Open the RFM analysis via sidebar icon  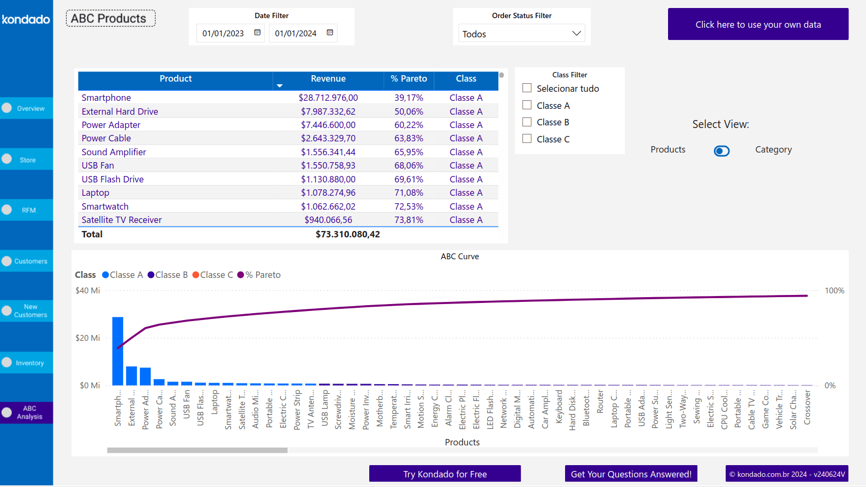pos(7,210)
